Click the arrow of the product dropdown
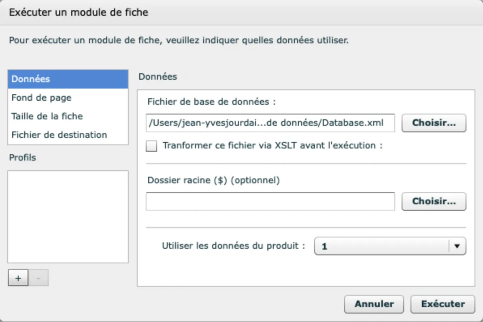This screenshot has width=483, height=322. (457, 246)
